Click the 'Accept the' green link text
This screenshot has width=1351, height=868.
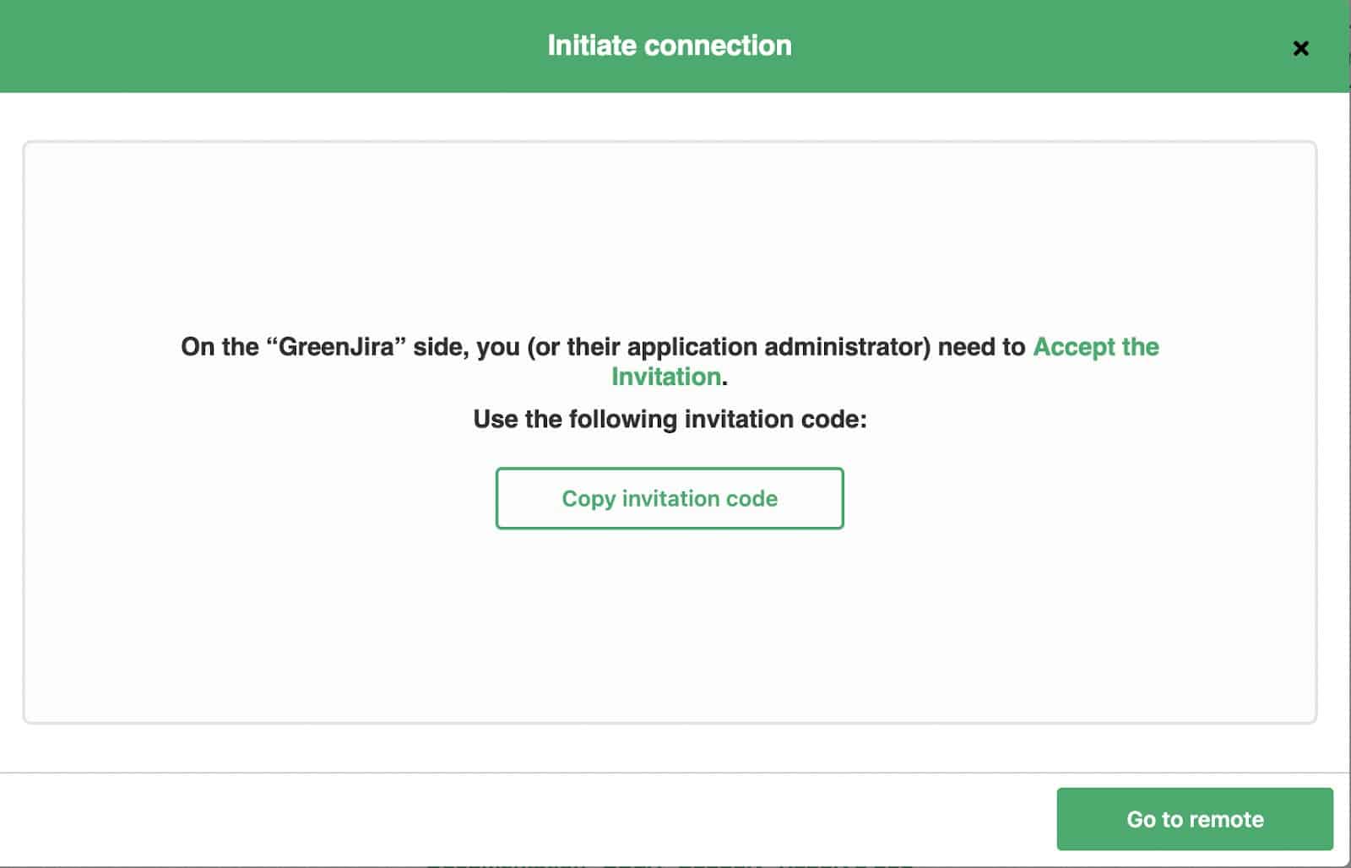tap(1096, 347)
